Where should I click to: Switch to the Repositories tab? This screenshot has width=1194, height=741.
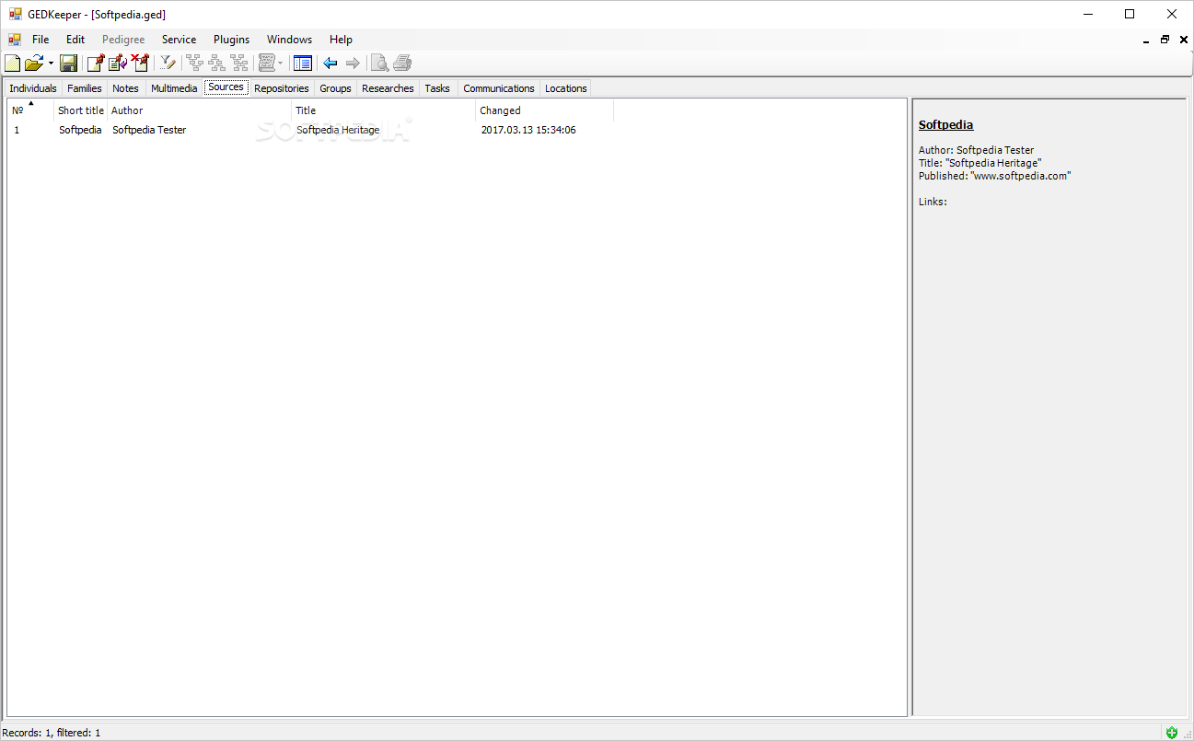pyautogui.click(x=282, y=88)
